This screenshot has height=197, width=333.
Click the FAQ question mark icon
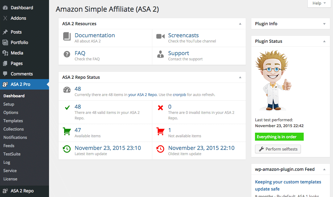point(67,54)
